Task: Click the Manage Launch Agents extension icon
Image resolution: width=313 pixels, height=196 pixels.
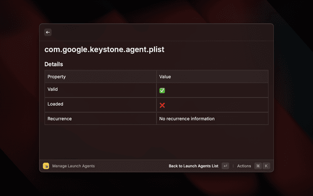Action: pos(46,166)
